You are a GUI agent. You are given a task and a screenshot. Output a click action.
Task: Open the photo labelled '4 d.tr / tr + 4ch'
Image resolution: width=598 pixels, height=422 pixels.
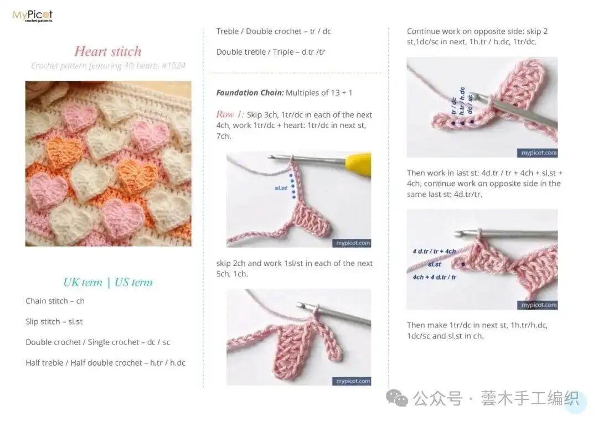pyautogui.click(x=482, y=259)
